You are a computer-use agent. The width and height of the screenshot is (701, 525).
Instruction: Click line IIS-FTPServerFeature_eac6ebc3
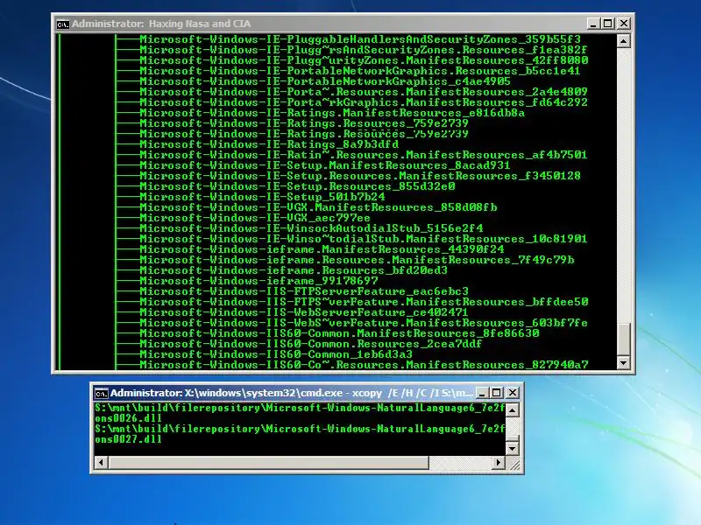pos(304,291)
